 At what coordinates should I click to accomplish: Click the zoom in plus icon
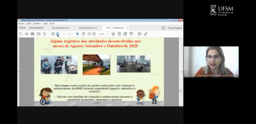[x=94, y=34]
